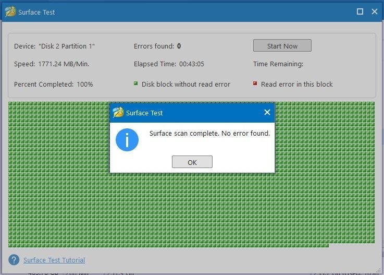Screen dimensions: 384x275
Task: Click OK in the Surface Test dialog
Action: pos(192,162)
